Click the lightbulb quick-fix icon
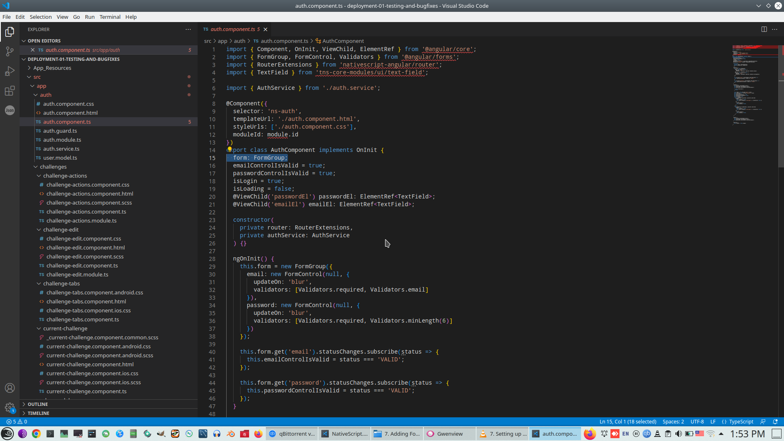This screenshot has width=784, height=441. 229,149
